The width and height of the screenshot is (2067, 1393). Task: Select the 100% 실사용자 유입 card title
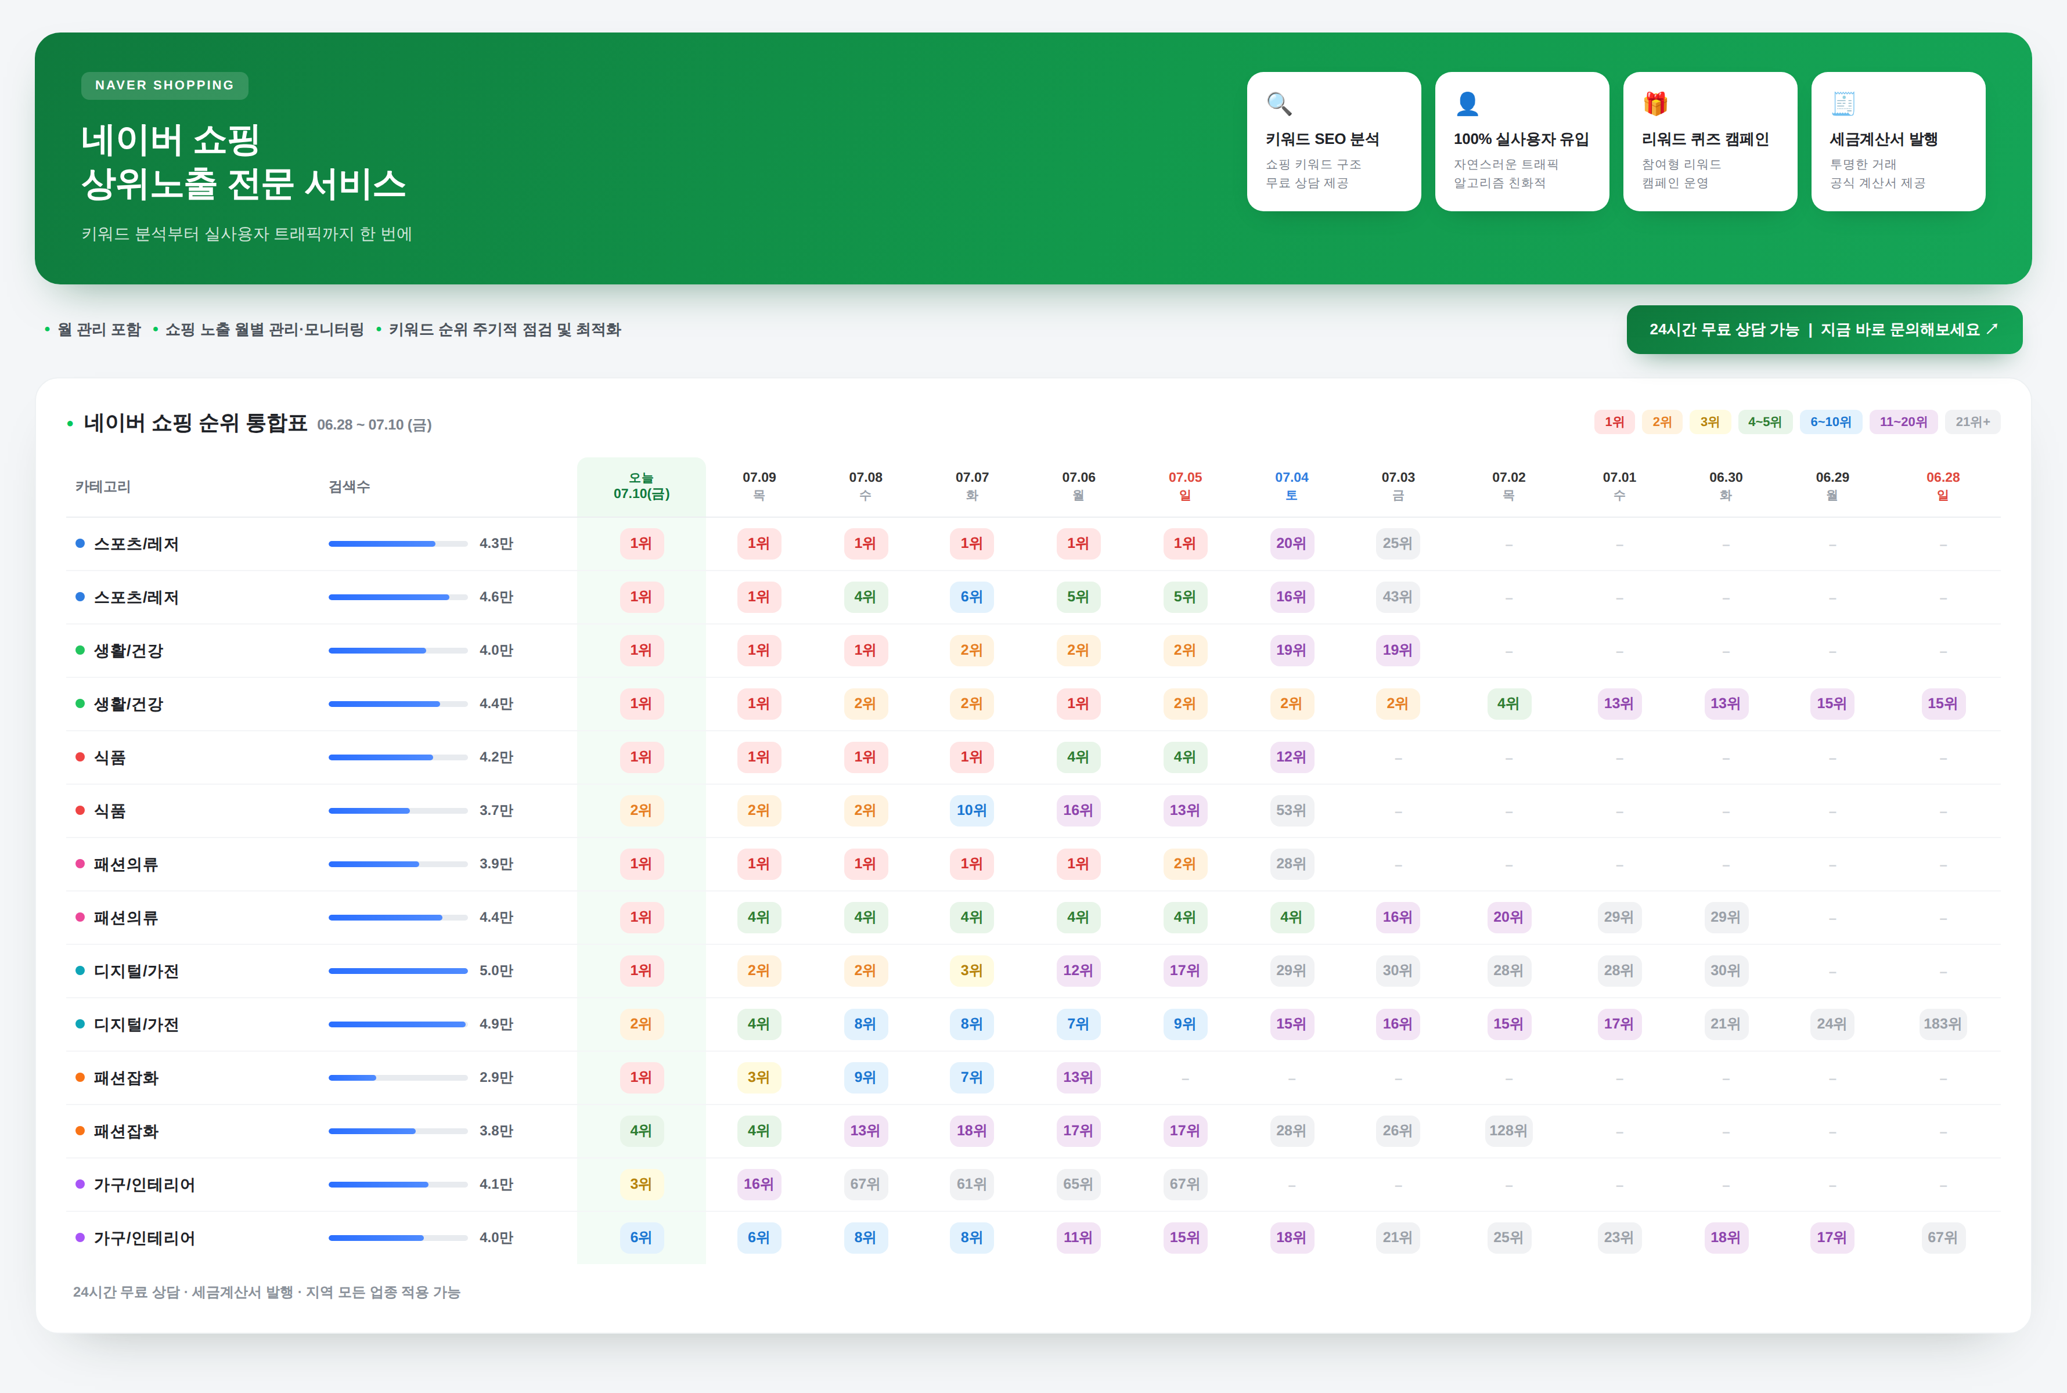1521,139
